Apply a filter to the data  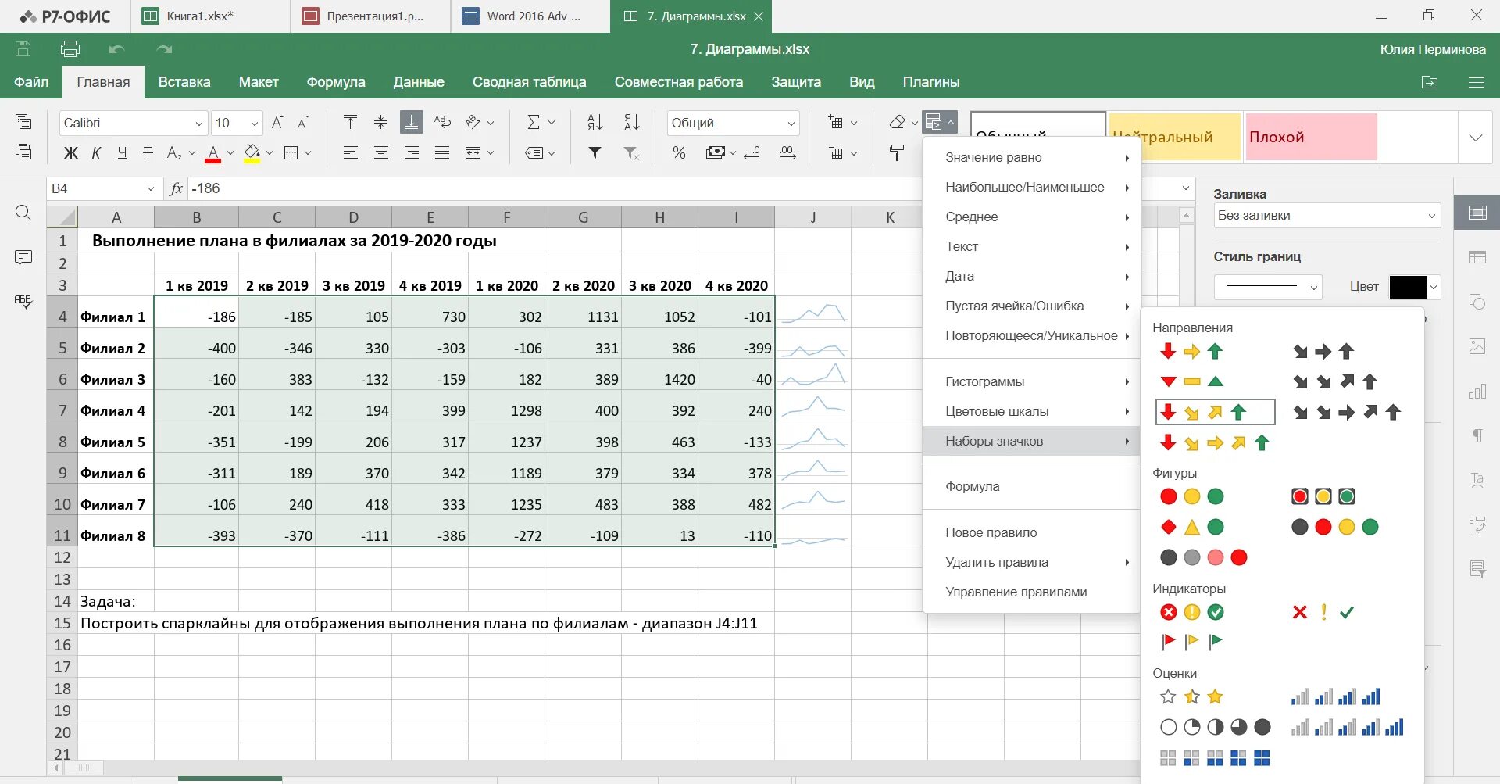pyautogui.click(x=595, y=152)
